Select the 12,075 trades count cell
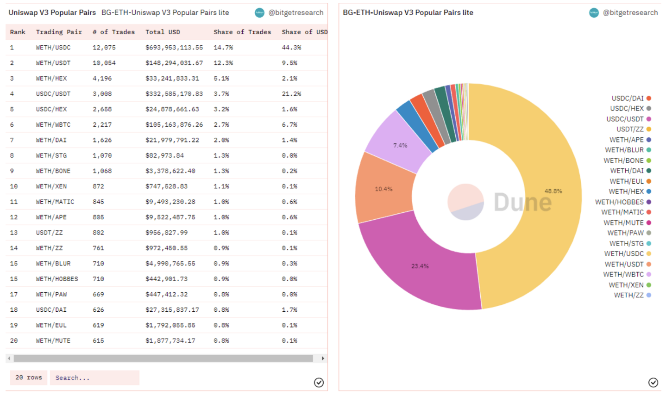This screenshot has height=395, width=666. [x=104, y=48]
